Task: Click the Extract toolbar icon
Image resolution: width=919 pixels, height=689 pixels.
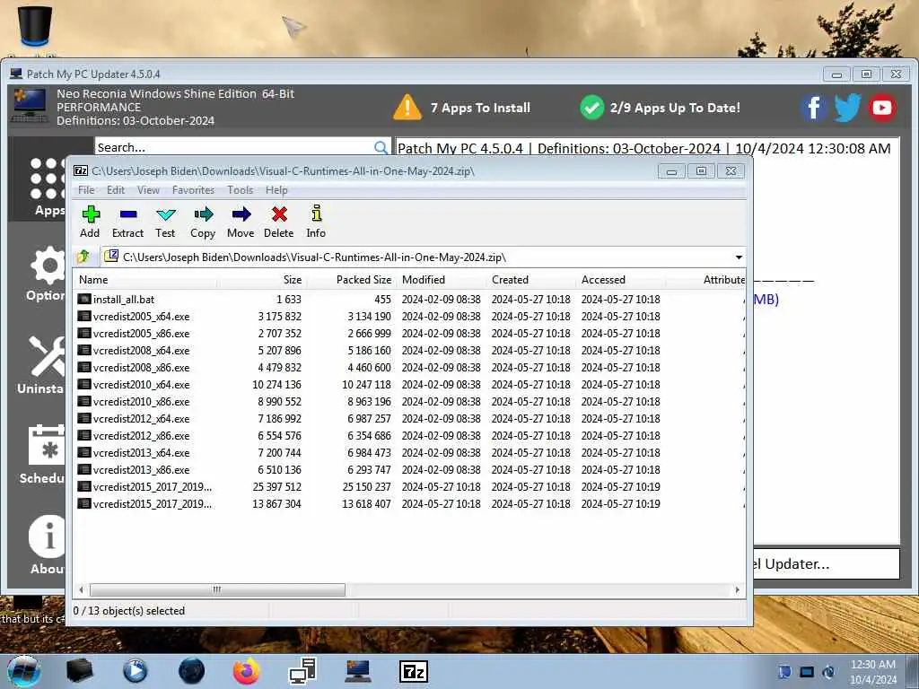Action: pos(127,222)
